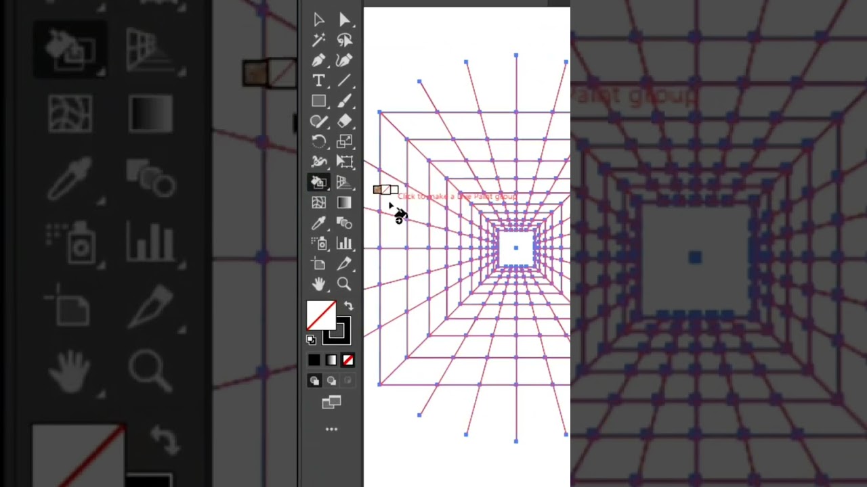867x487 pixels.
Task: Choose the Gradient tool
Action: tap(344, 203)
